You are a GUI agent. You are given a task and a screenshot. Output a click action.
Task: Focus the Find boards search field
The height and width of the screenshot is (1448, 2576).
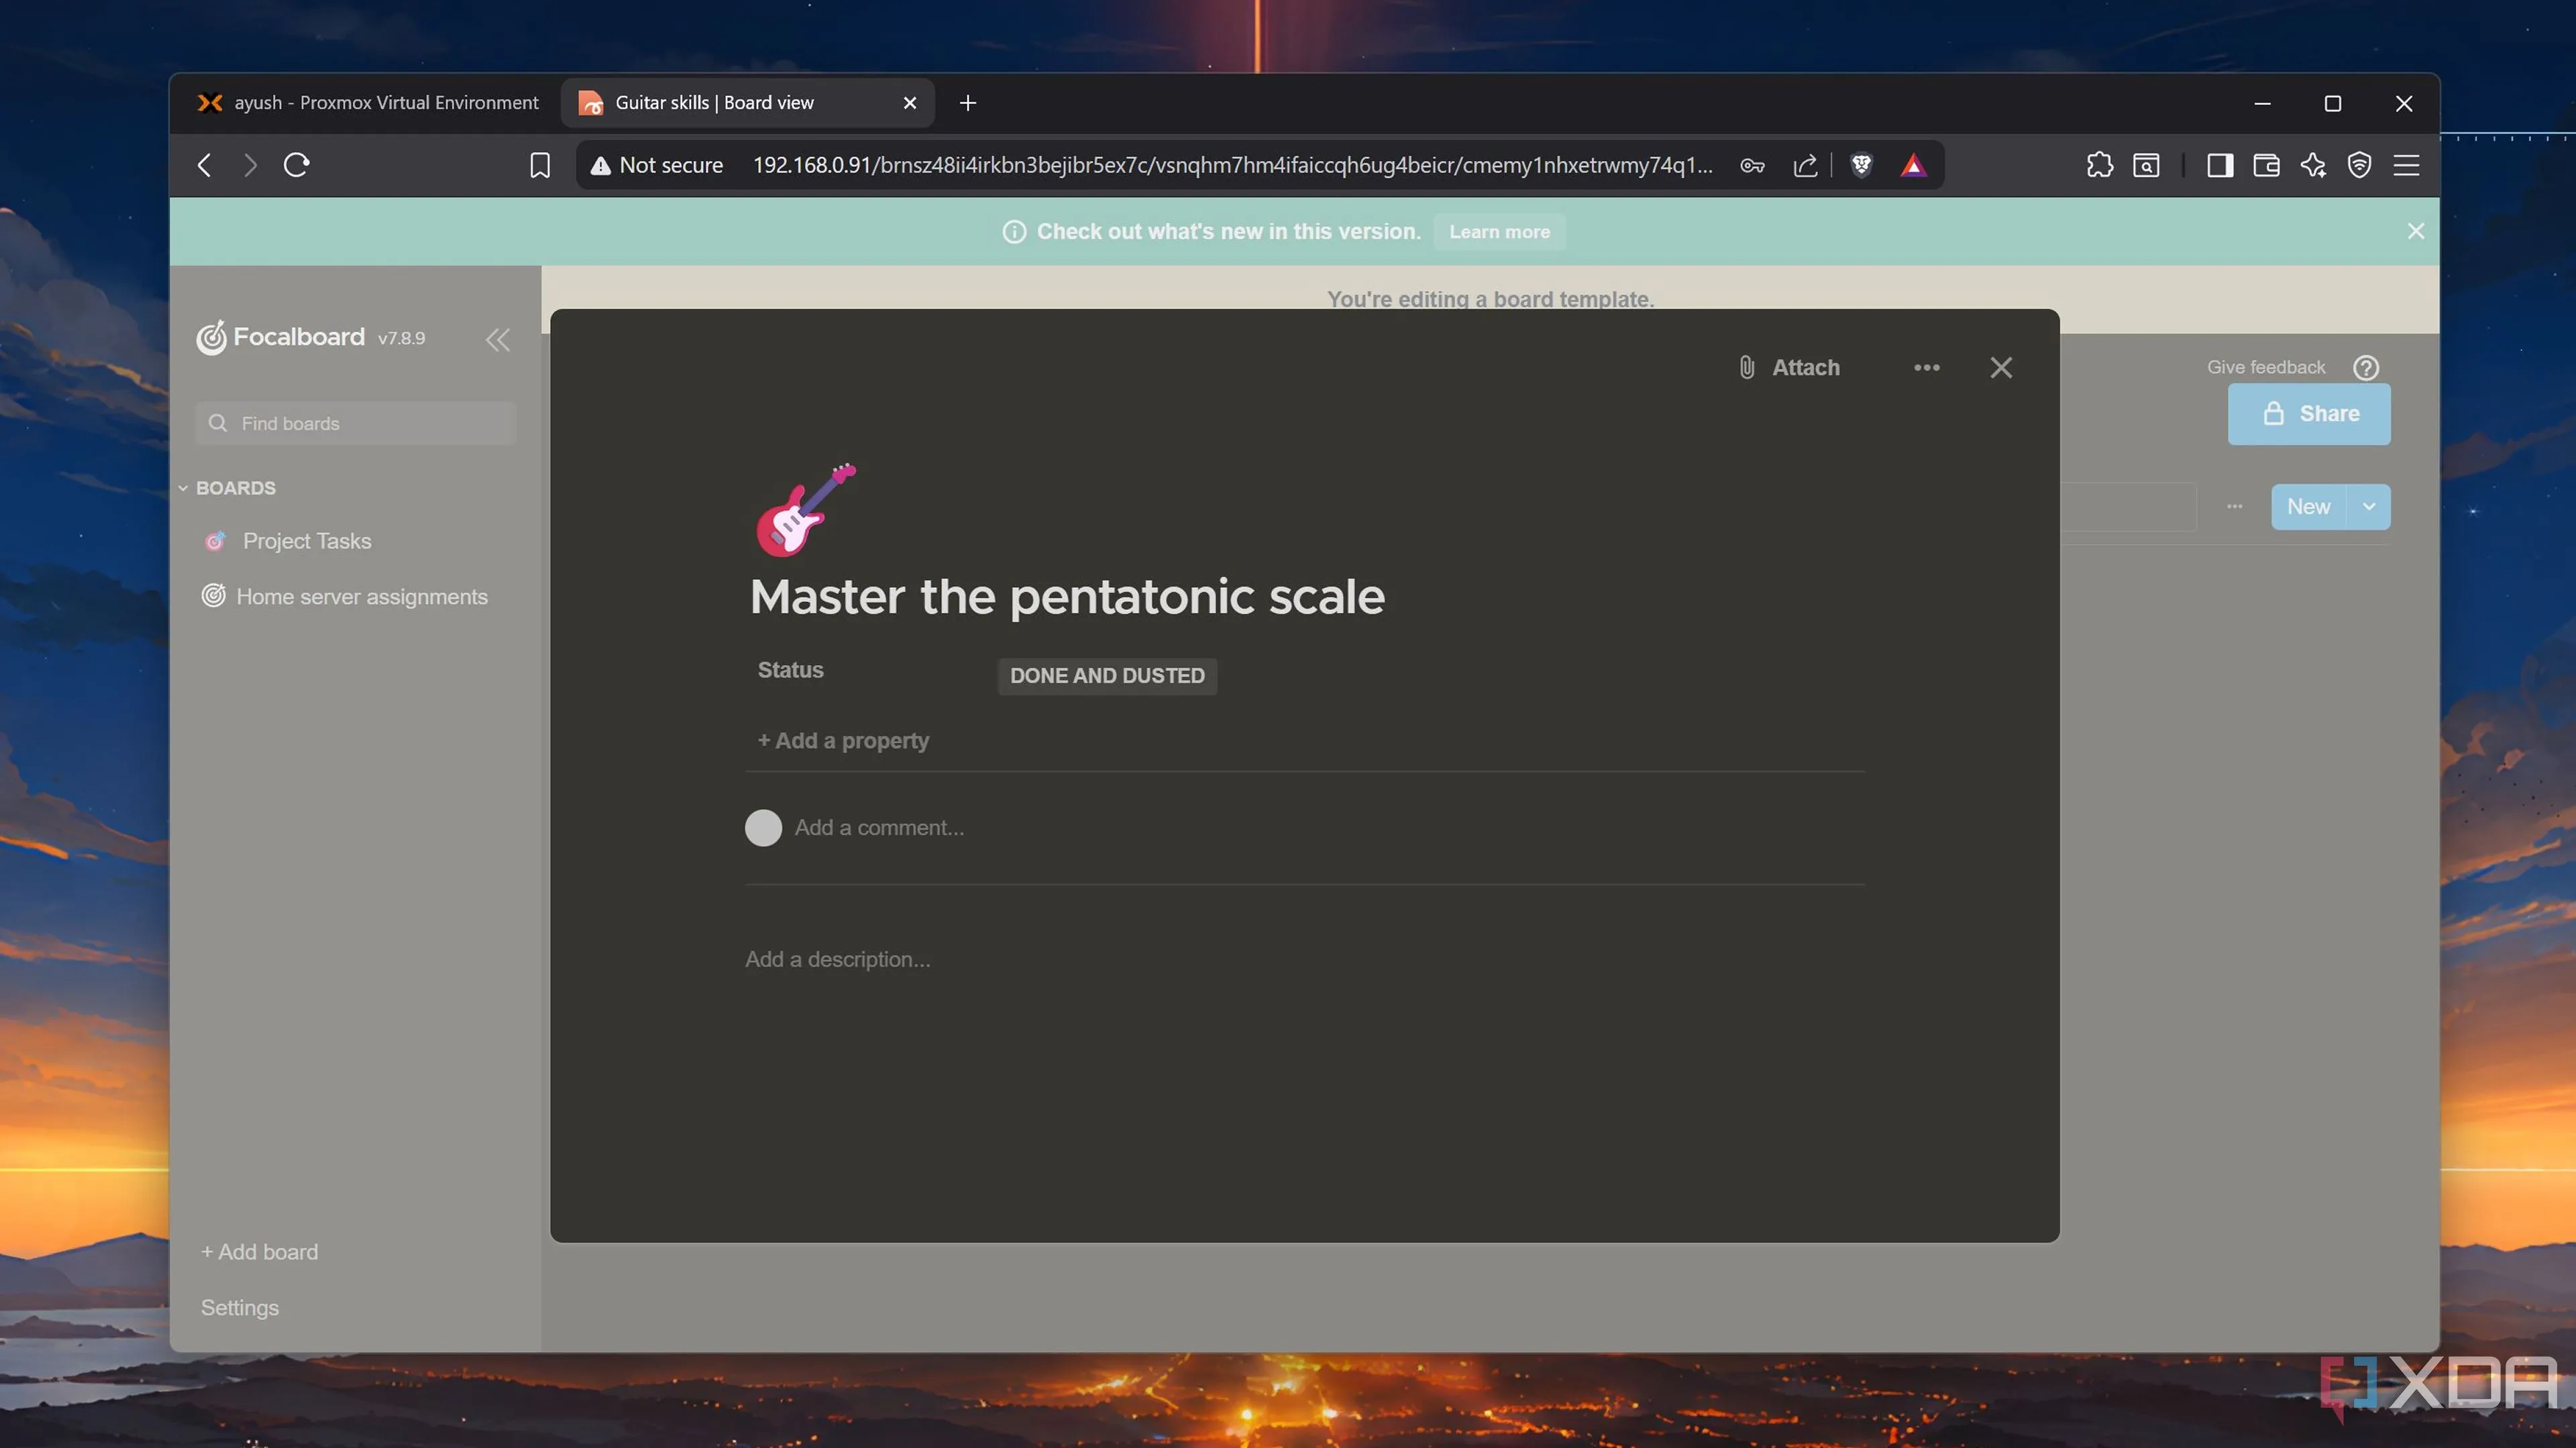[x=356, y=424]
